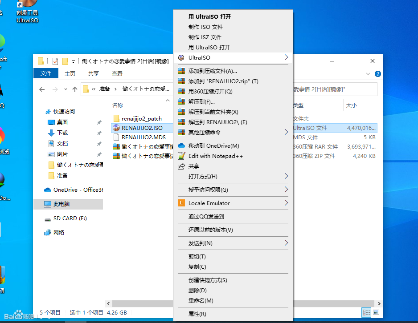The height and width of the screenshot is (323, 418).
Task: Select '网络' in navigation pane
Action: click(59, 233)
